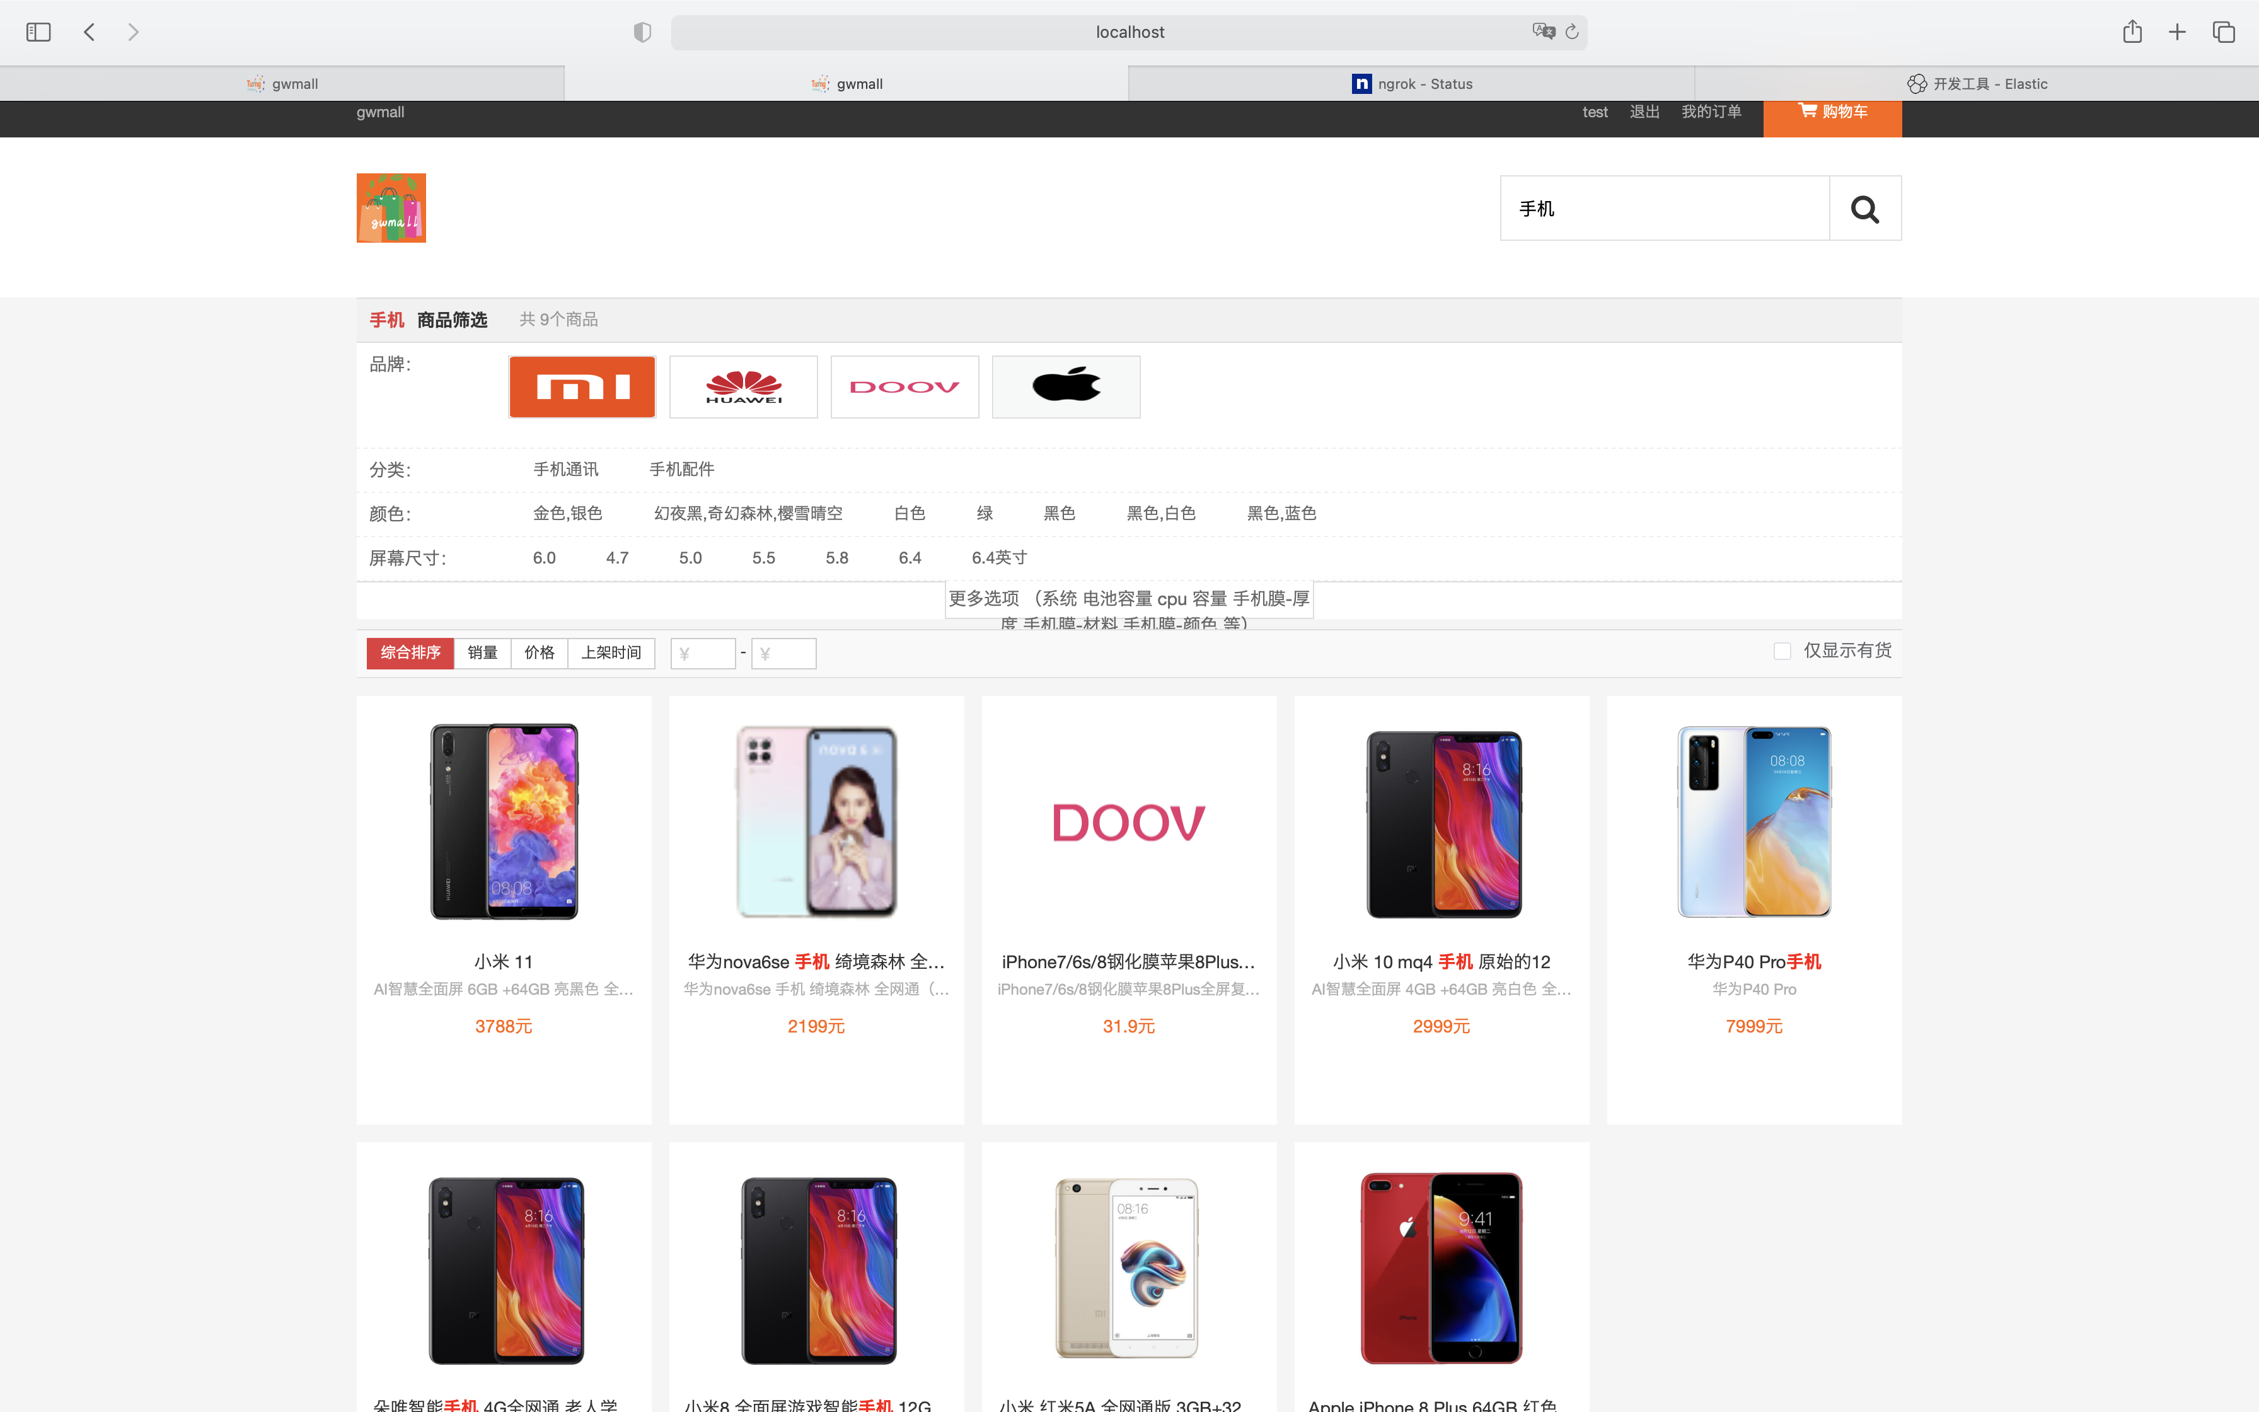Click the minimum price input field

(x=703, y=654)
